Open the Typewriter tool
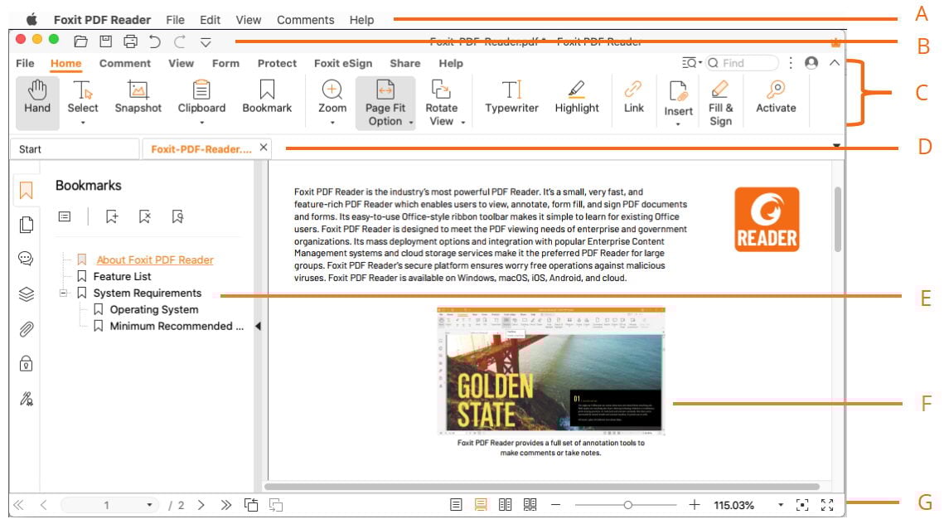Image resolution: width=944 pixels, height=524 pixels. point(511,98)
